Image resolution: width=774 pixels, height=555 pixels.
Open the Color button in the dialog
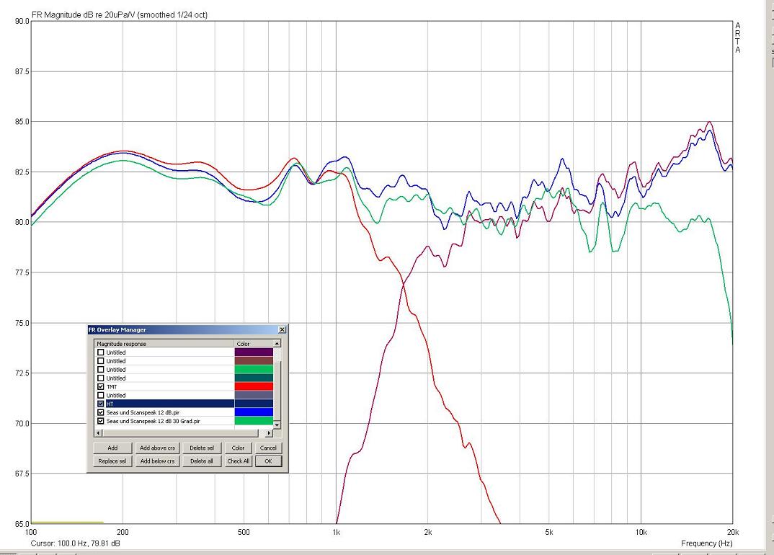pyautogui.click(x=238, y=448)
